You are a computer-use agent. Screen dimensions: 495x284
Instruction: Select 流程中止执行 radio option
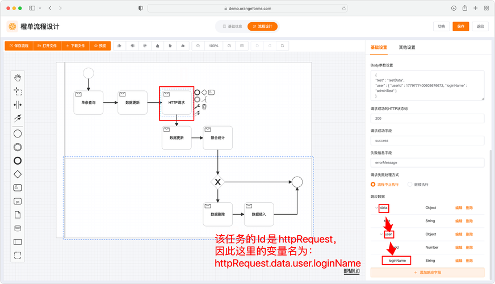tap(384, 185)
